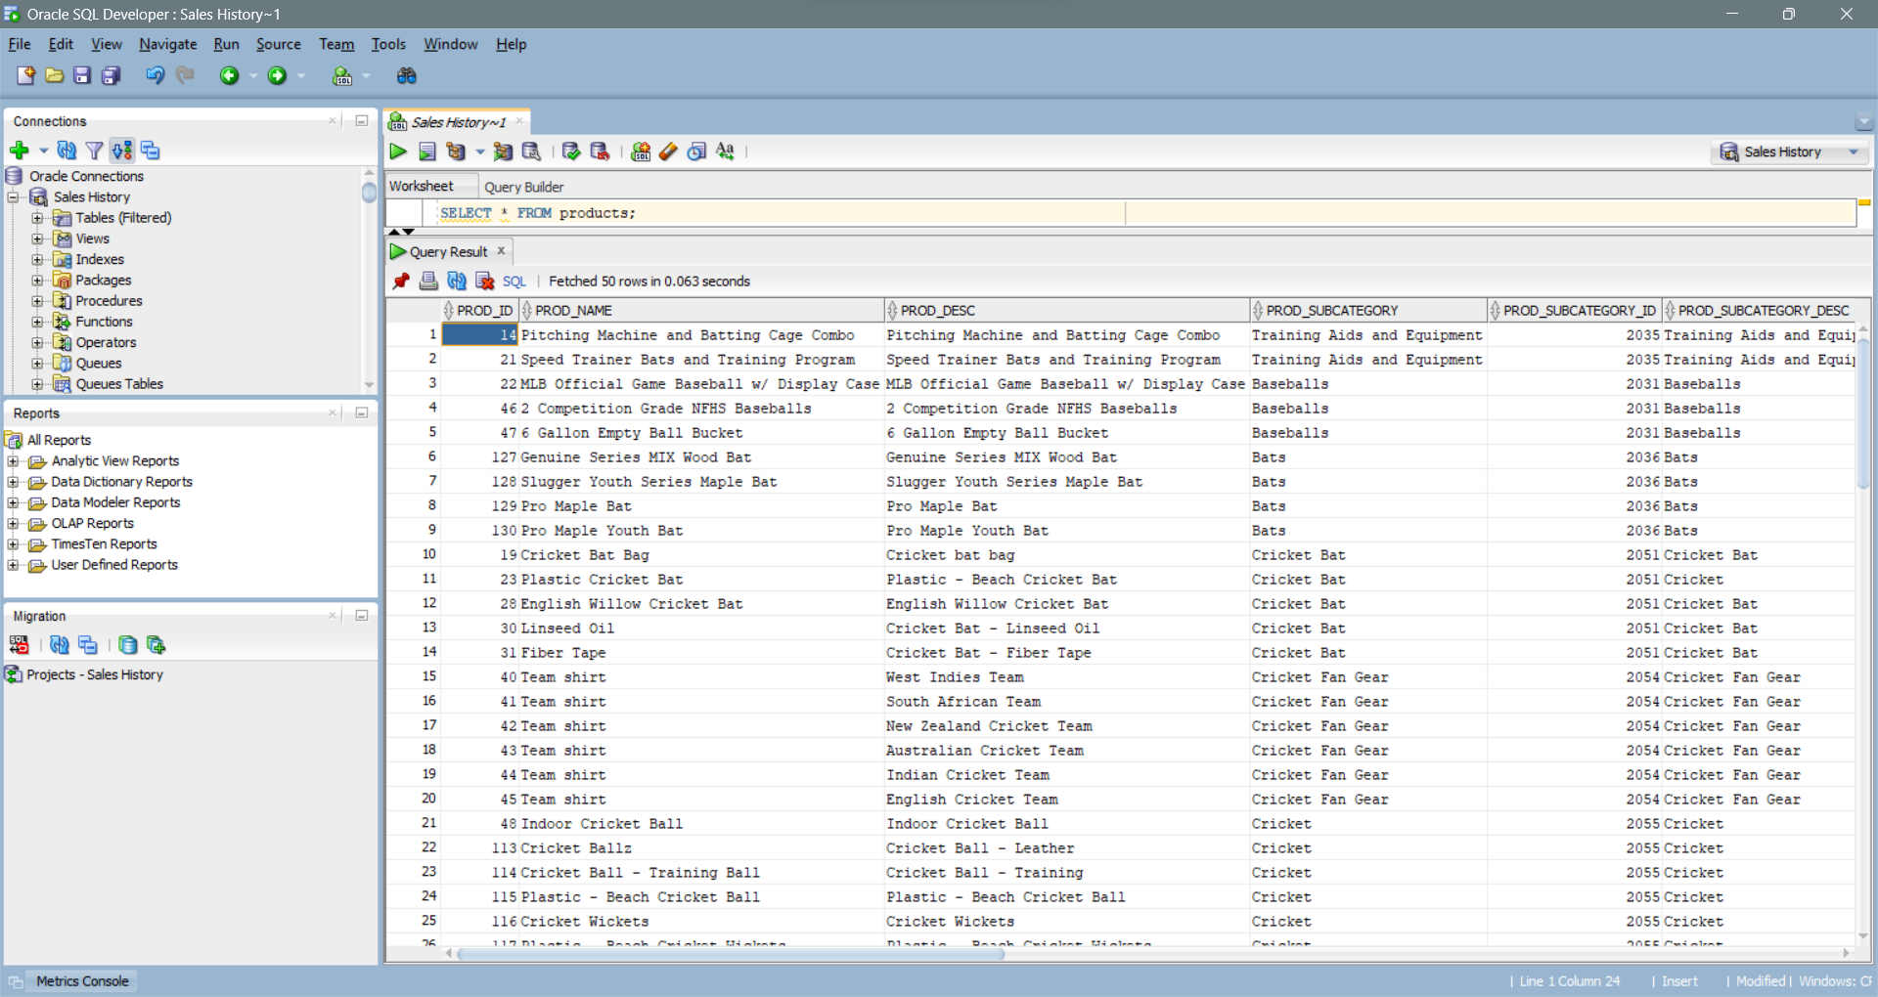Viewport: 1878px width, 997px height.
Task: Switch to the Query Builder tab
Action: (x=524, y=187)
